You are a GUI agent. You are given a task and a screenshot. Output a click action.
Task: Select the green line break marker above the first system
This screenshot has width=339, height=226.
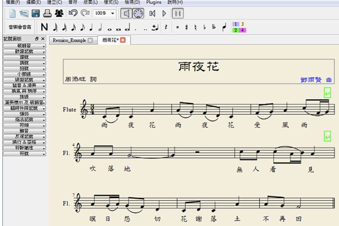click(x=327, y=93)
